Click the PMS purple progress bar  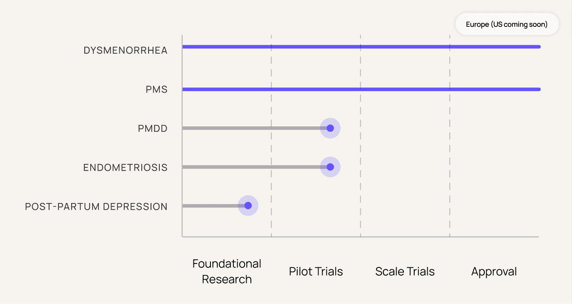tap(361, 89)
